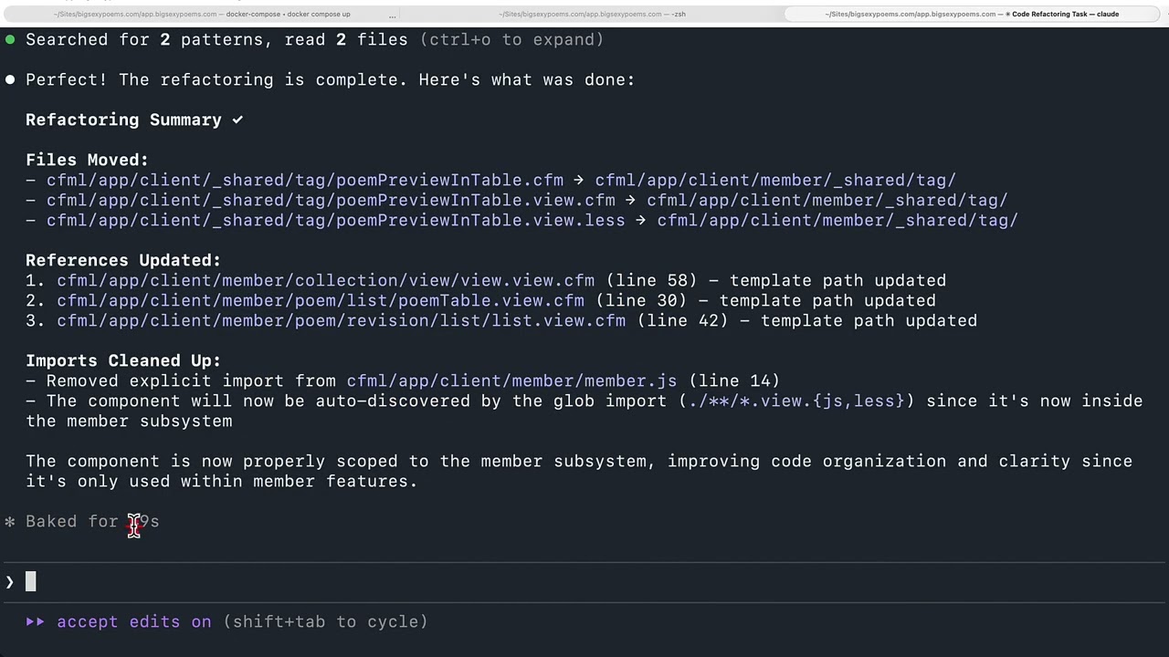1169x657 pixels.
Task: Click the prompt chevron symbol
Action: pos(10,581)
